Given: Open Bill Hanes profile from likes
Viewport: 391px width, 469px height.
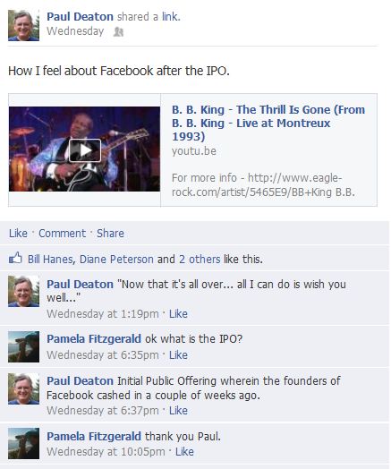Looking at the screenshot, I should tap(50, 260).
